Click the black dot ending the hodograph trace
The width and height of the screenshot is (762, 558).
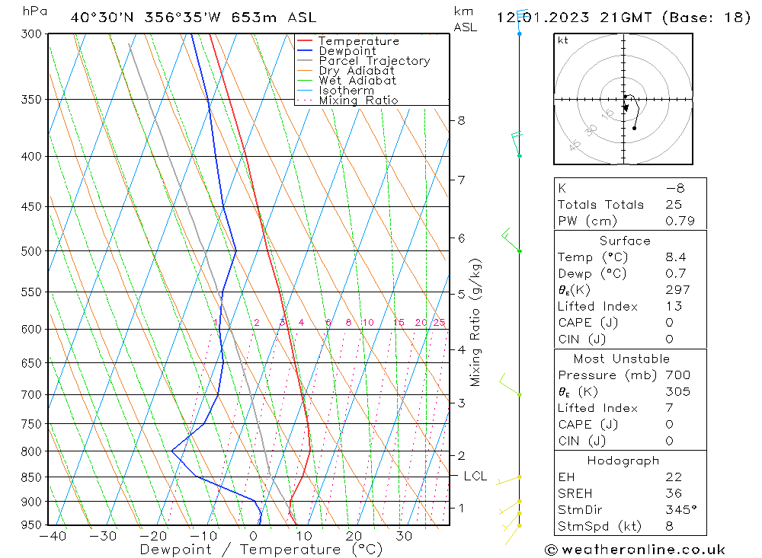(x=634, y=128)
